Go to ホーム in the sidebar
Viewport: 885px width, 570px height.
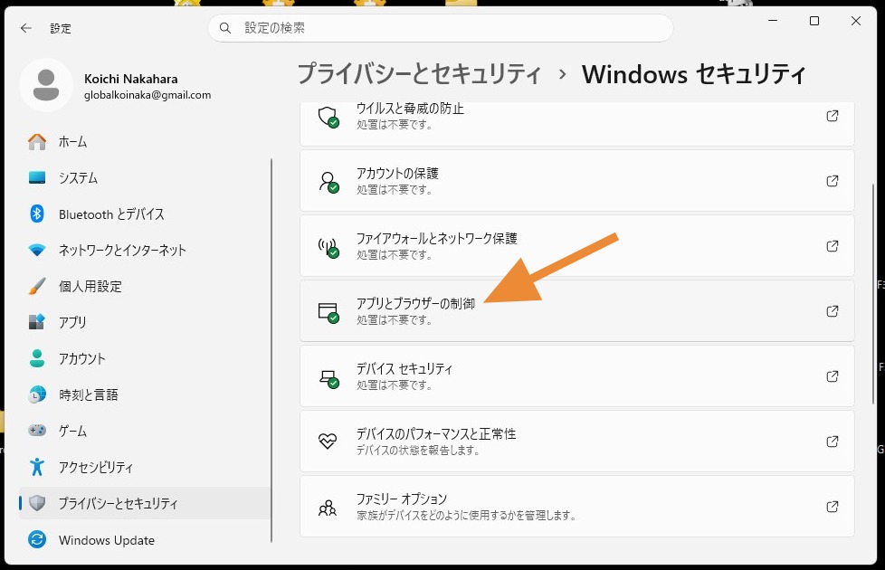coord(72,142)
